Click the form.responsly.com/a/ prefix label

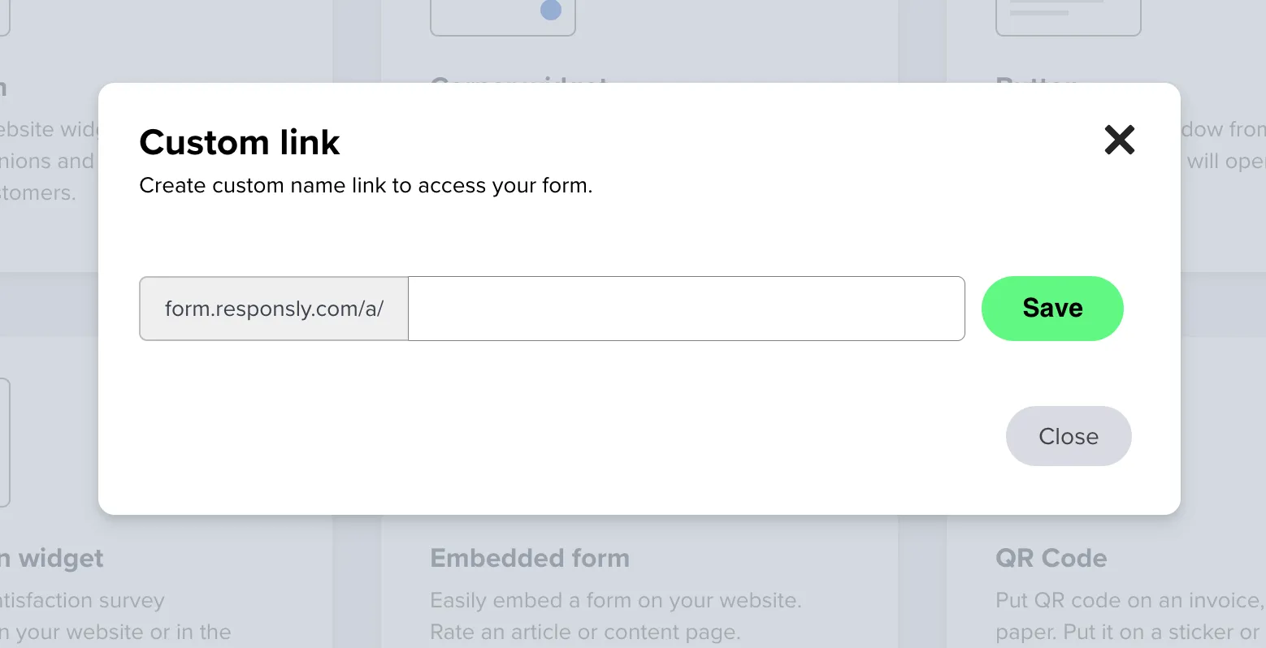[x=273, y=309]
